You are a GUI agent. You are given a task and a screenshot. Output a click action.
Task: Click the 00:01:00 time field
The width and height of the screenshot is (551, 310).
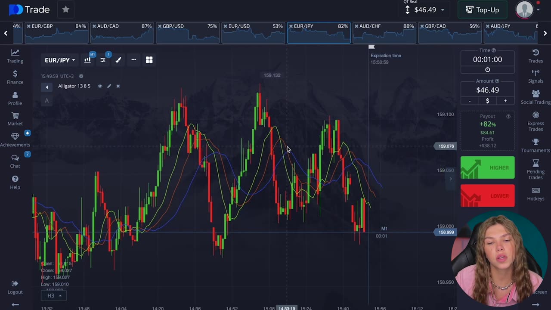tap(487, 59)
